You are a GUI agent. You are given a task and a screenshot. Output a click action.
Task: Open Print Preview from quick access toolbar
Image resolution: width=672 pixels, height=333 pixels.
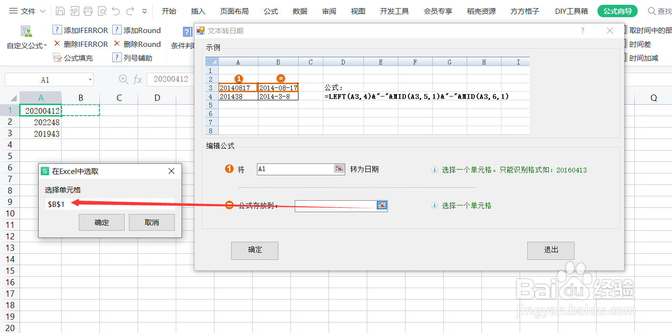tap(102, 11)
